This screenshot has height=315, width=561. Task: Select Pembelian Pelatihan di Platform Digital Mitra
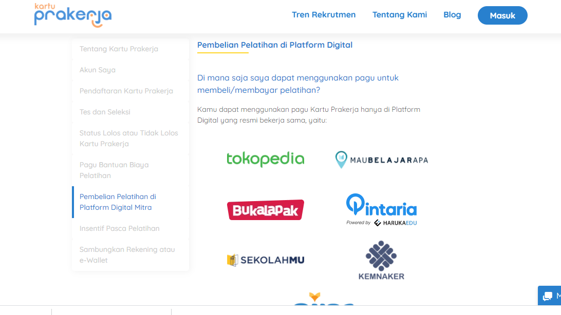coord(130,202)
